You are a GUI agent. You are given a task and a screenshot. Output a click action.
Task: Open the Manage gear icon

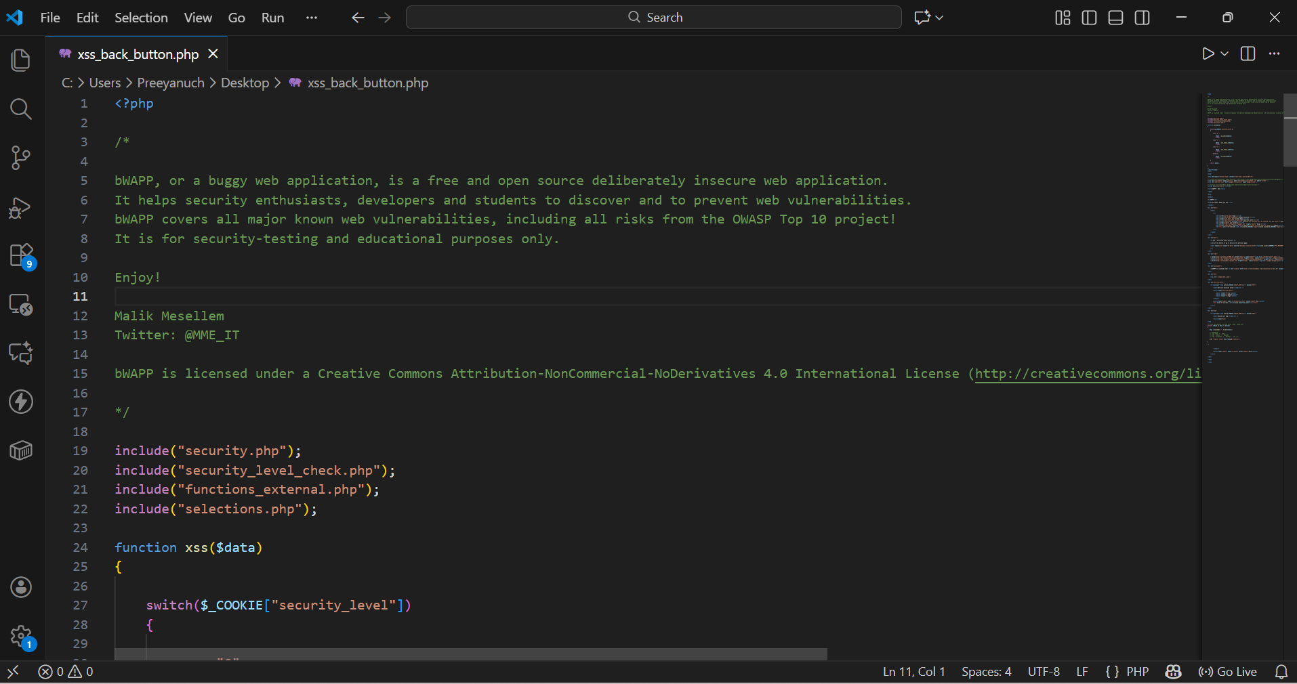click(21, 636)
